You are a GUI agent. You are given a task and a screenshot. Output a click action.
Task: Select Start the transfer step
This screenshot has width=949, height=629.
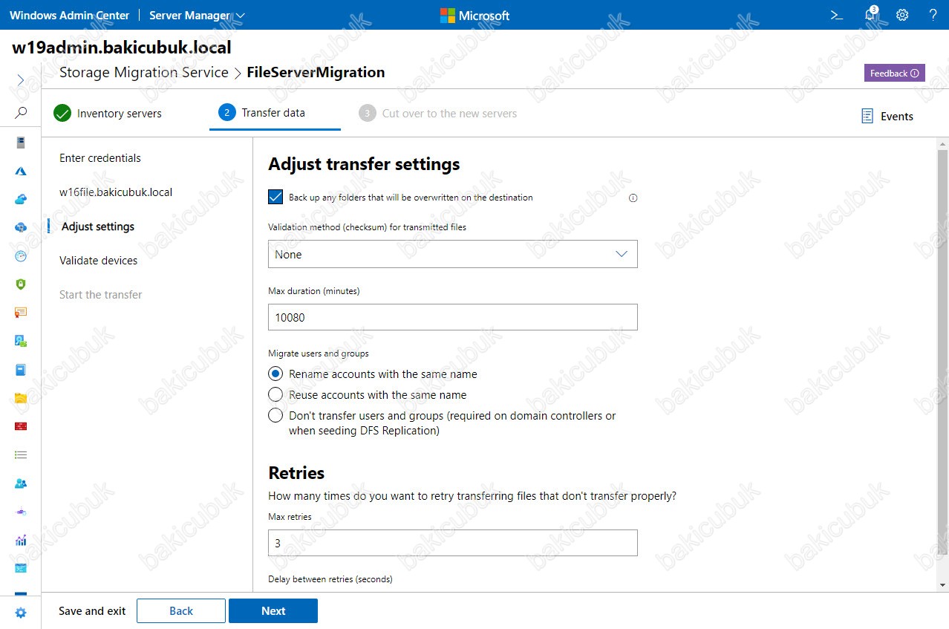[101, 295]
